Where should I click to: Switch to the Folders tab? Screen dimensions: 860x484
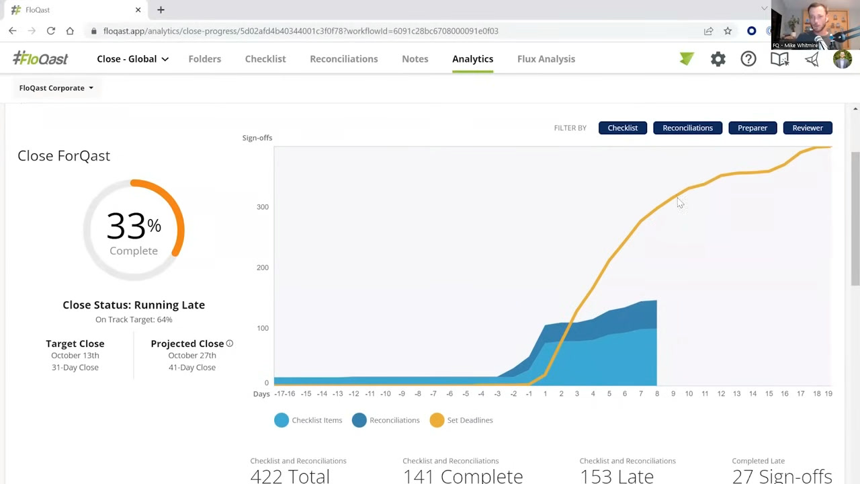[205, 59]
